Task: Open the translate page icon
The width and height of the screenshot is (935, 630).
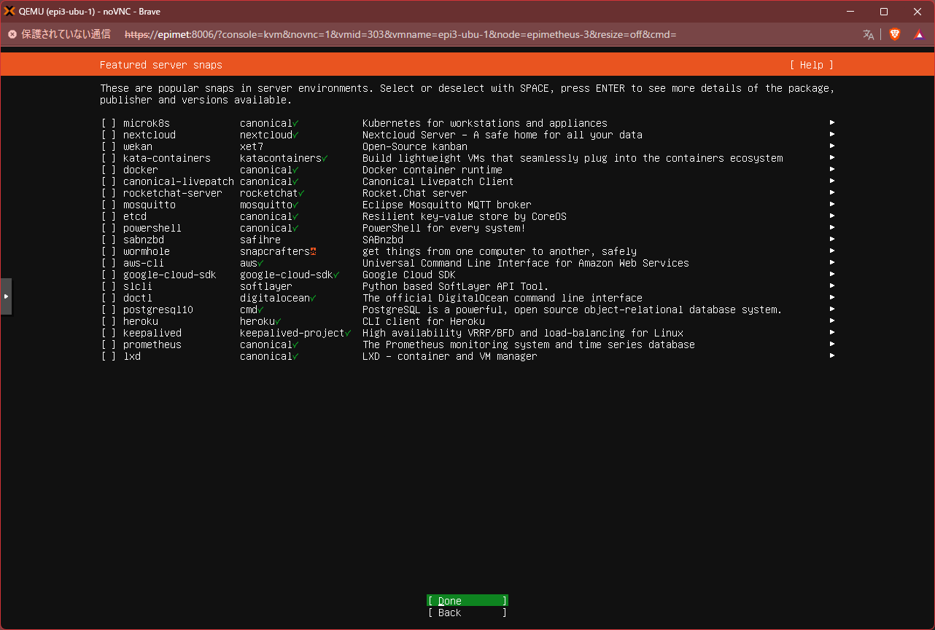Action: click(x=868, y=34)
